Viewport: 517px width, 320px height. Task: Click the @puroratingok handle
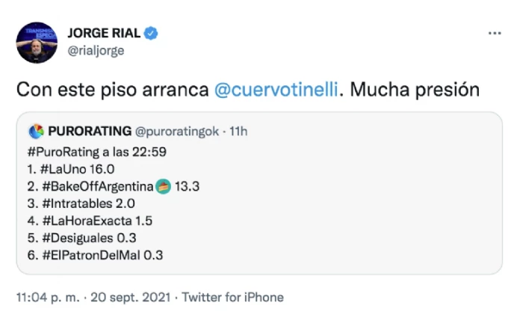[x=179, y=132]
